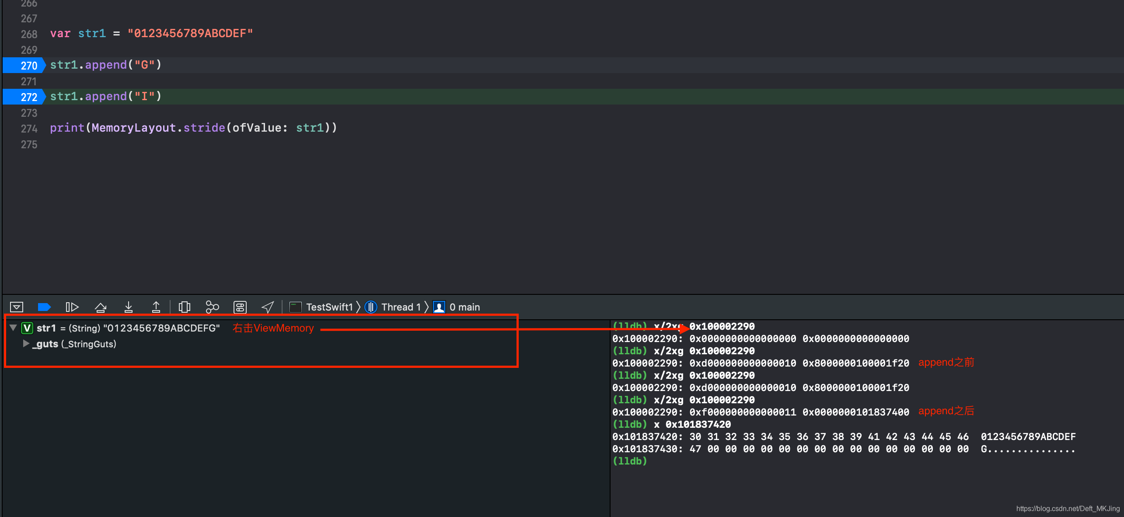The image size is (1124, 517).
Task: Place cursor in the var str1 declaration line
Action: [x=151, y=34]
